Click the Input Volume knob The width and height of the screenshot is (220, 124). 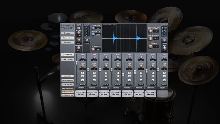[87, 40]
